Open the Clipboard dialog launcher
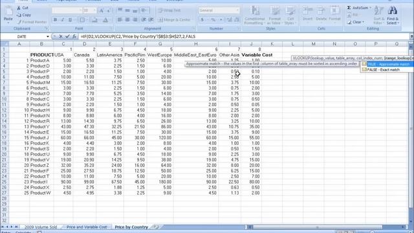The width and height of the screenshot is (414, 233). 46,28
